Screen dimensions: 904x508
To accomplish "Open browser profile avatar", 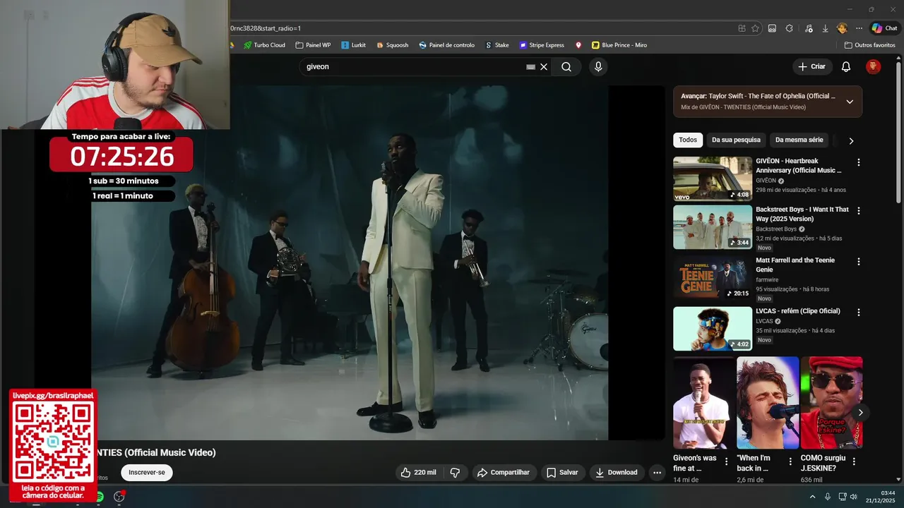I will point(842,28).
